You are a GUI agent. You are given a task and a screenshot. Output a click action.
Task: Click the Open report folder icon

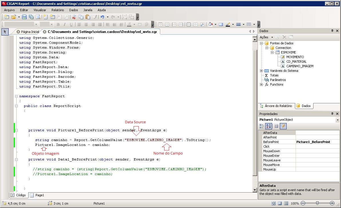click(13, 17)
